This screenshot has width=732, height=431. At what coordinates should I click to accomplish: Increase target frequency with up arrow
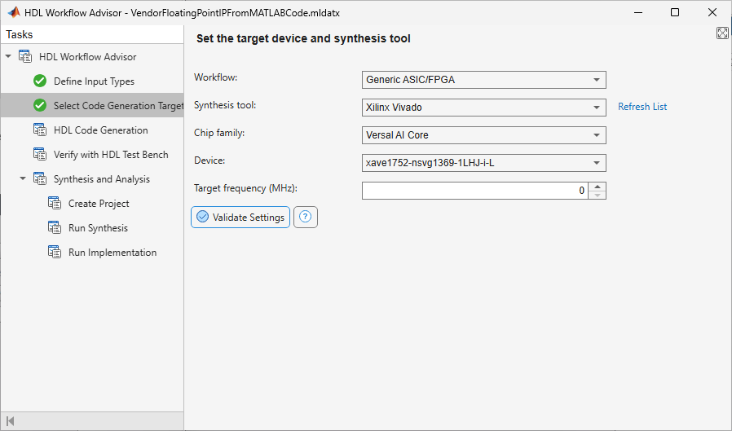597,187
